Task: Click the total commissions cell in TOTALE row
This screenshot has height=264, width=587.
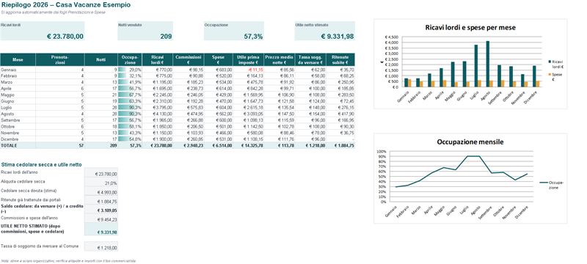Action: pyautogui.click(x=189, y=145)
